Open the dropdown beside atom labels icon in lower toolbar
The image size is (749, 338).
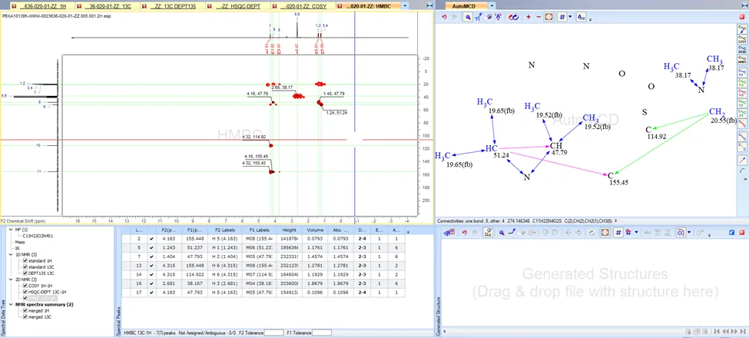[689, 233]
